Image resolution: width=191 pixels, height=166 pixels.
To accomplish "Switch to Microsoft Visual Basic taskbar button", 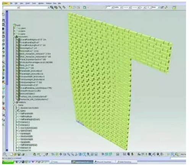I will tap(104, 162).
